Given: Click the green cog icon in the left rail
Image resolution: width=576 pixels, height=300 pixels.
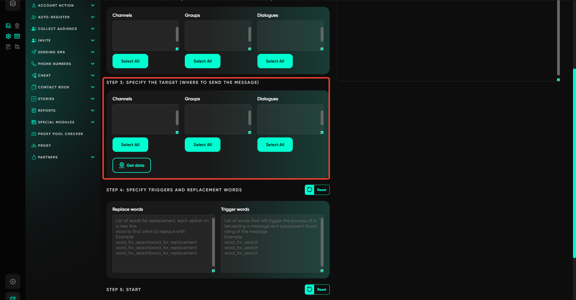Looking at the screenshot, I should 8,36.
